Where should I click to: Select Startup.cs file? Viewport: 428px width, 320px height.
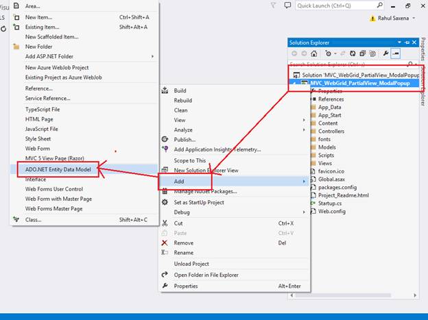tap(330, 204)
